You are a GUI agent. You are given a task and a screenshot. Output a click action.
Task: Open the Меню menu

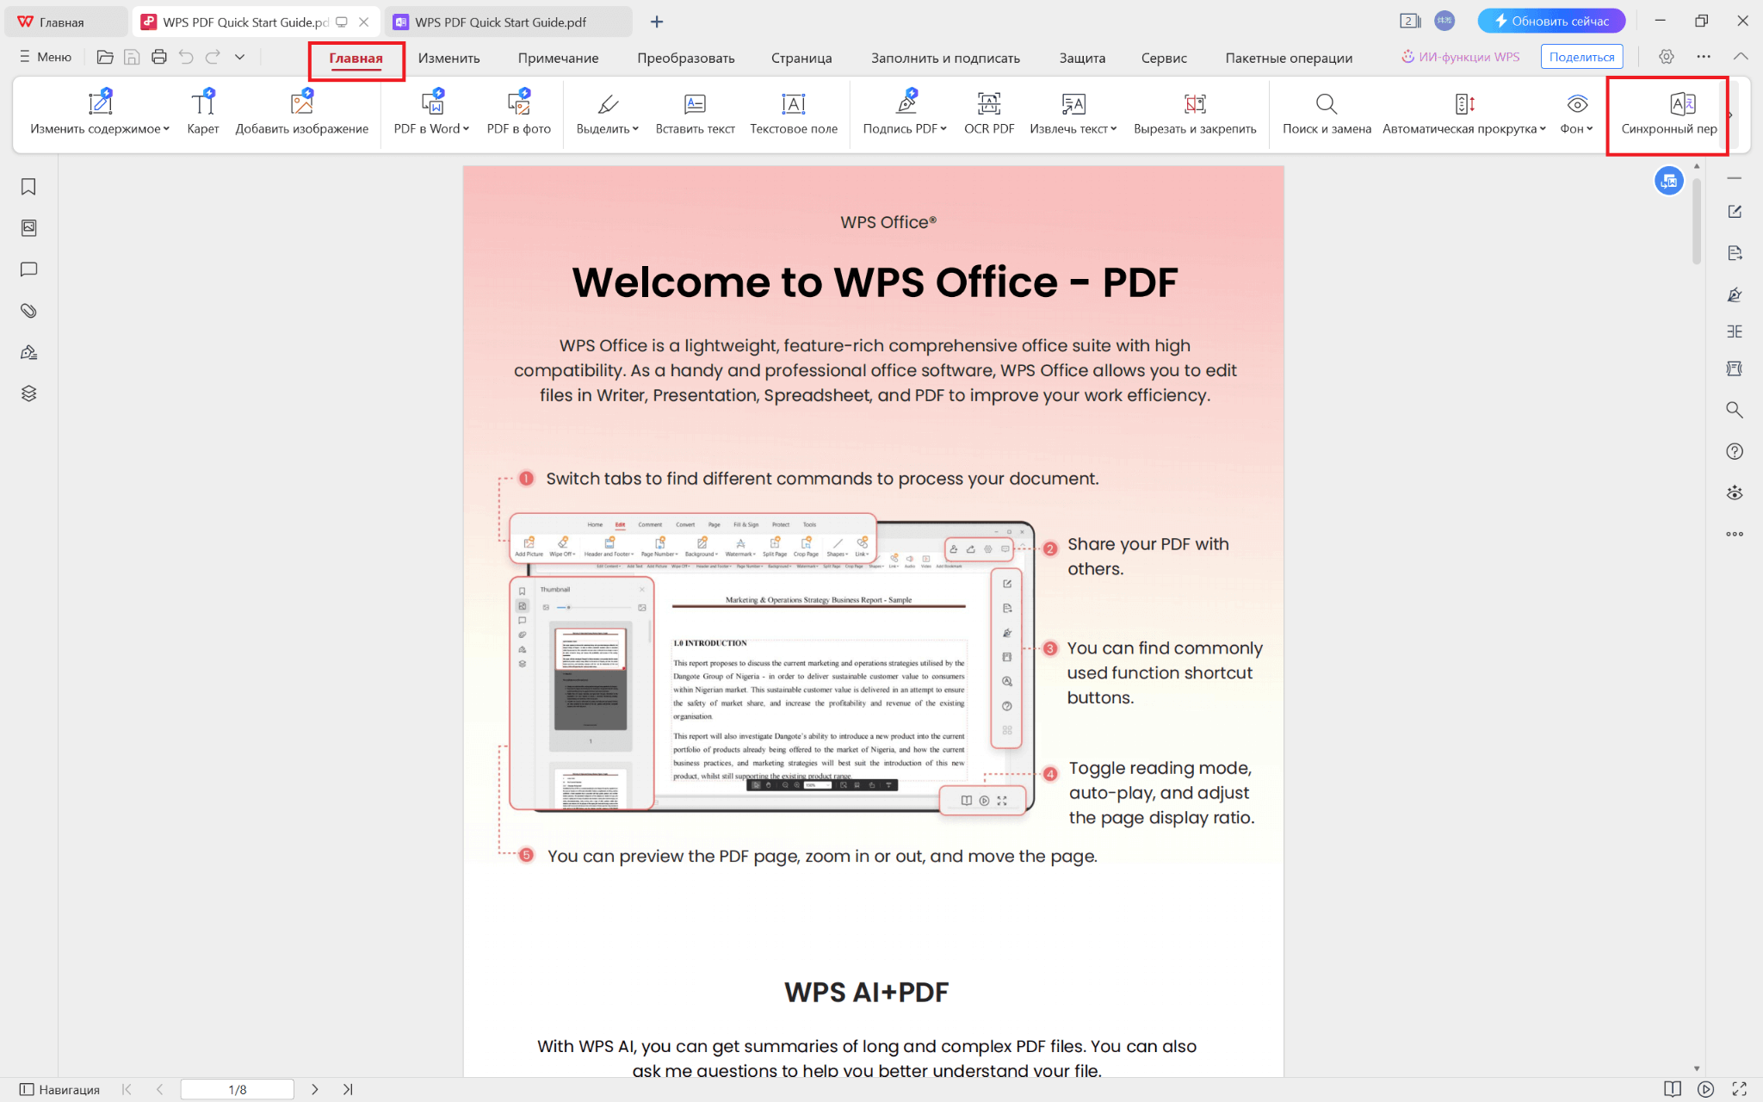[x=46, y=57]
